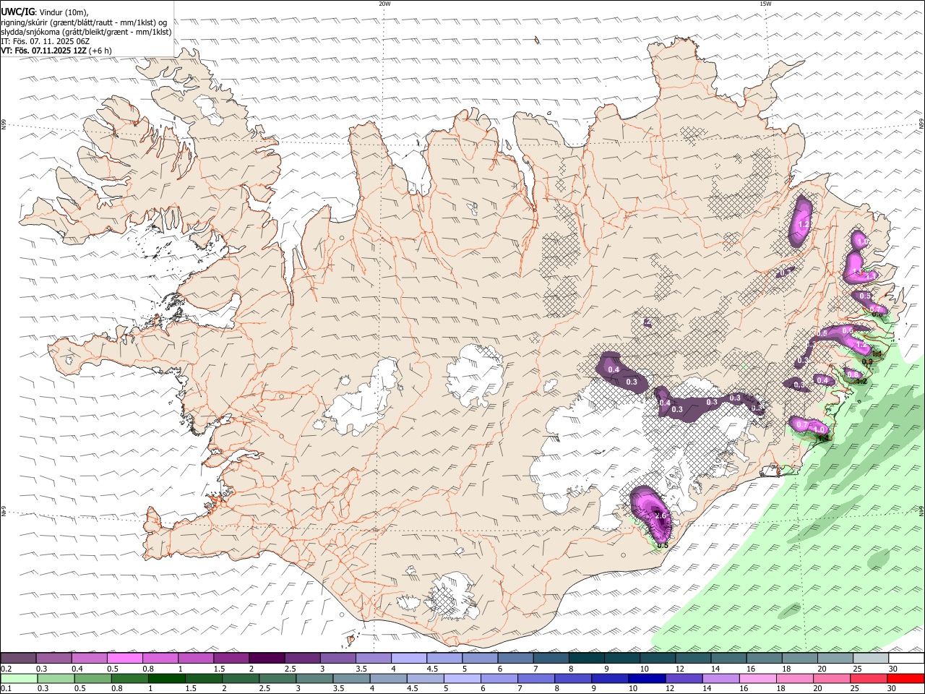Viewport: 925px width, 694px height.
Task: Pick the palest green 0.1 swatch in lower bar
Action: pos(19,679)
